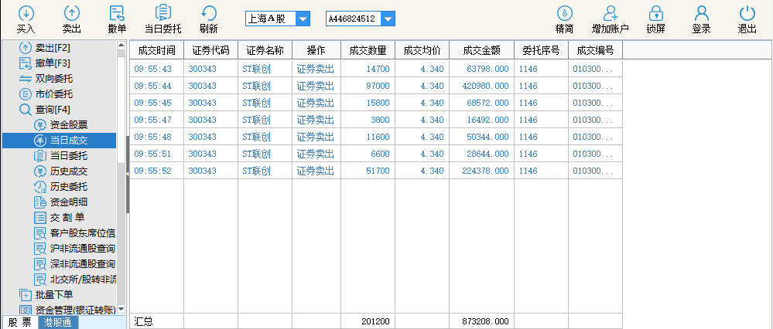The image size is (773, 329).
Task: Select the trade row at 09:55:52
Action: (x=376, y=171)
